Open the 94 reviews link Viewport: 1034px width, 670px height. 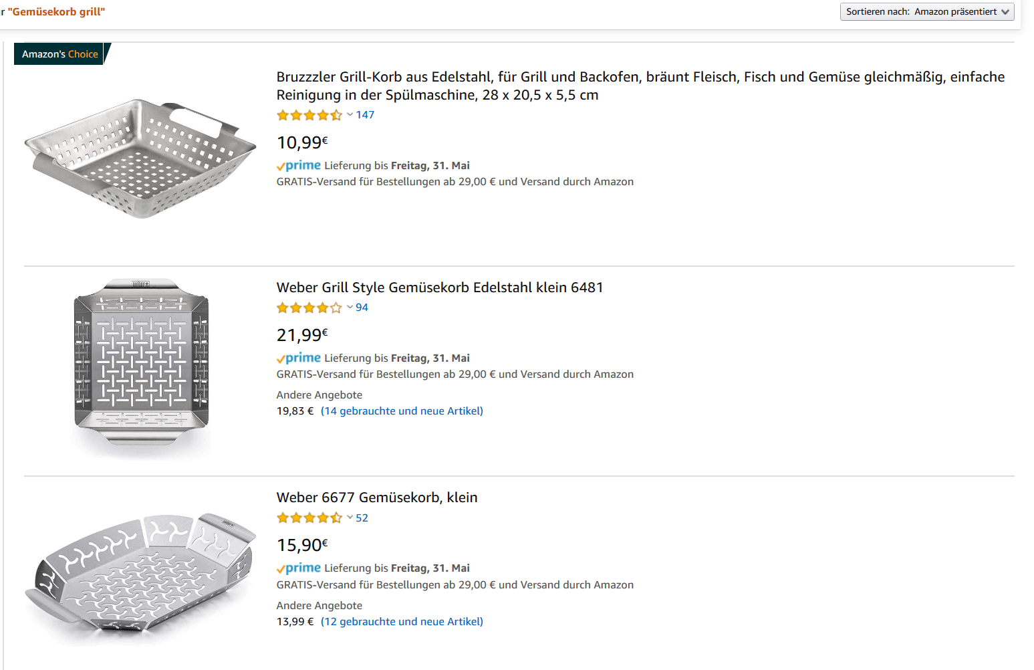(362, 308)
